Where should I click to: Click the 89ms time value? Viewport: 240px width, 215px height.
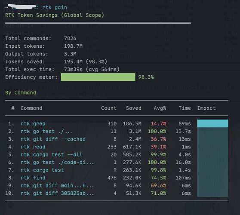[x=185, y=123]
